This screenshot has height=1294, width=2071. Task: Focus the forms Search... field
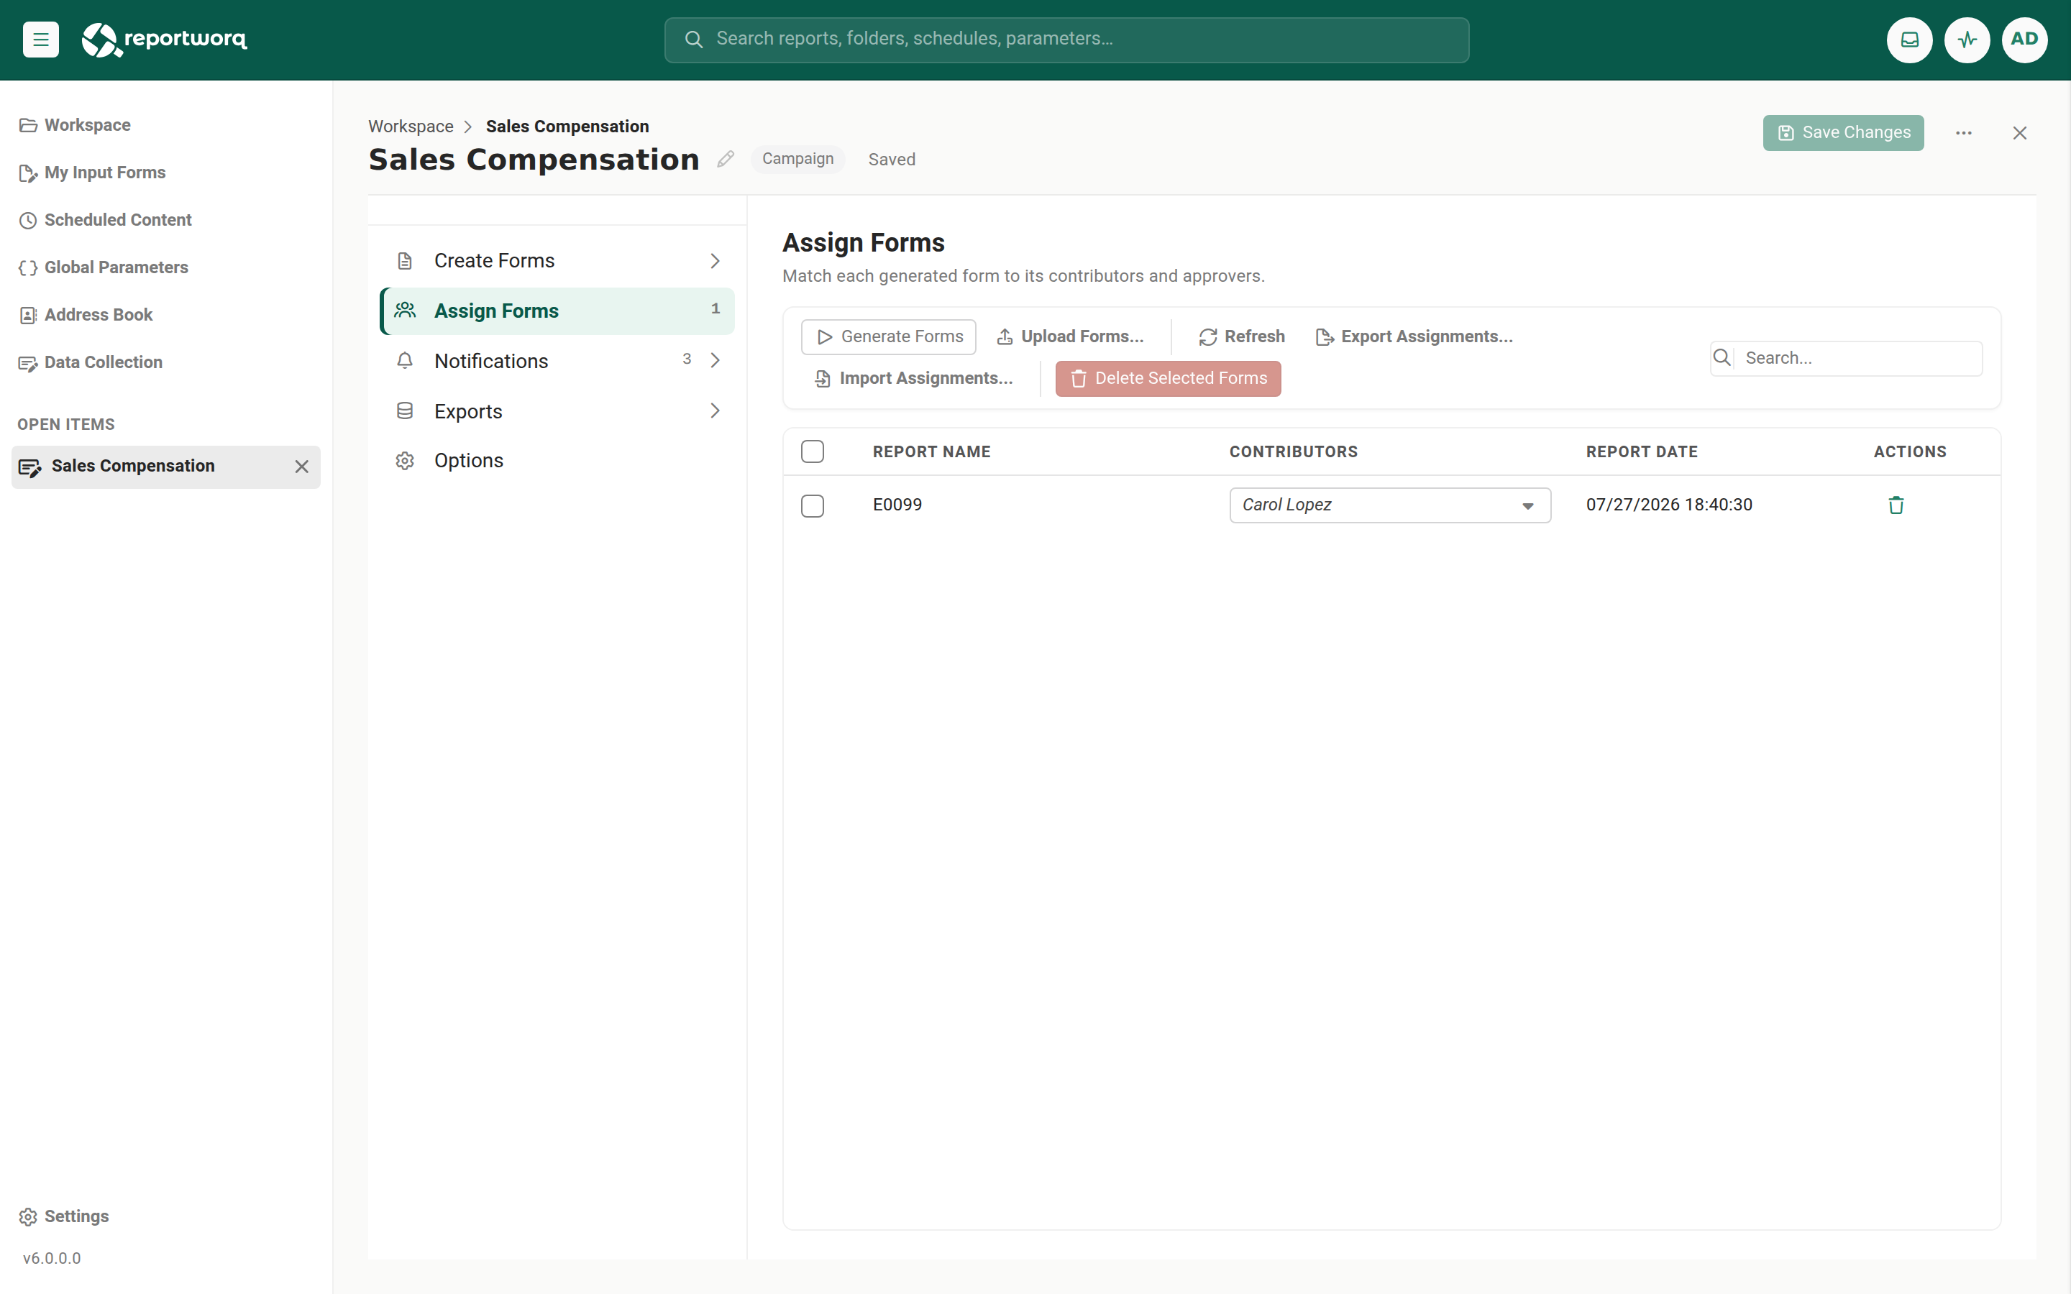(1846, 359)
